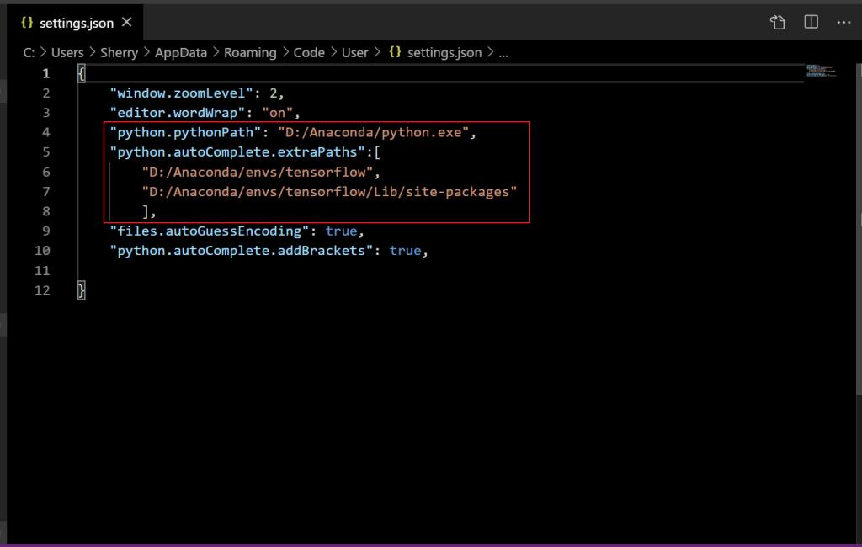Image resolution: width=862 pixels, height=547 pixels.
Task: Select the 'Roaming' breadcrumb item
Action: pos(249,52)
